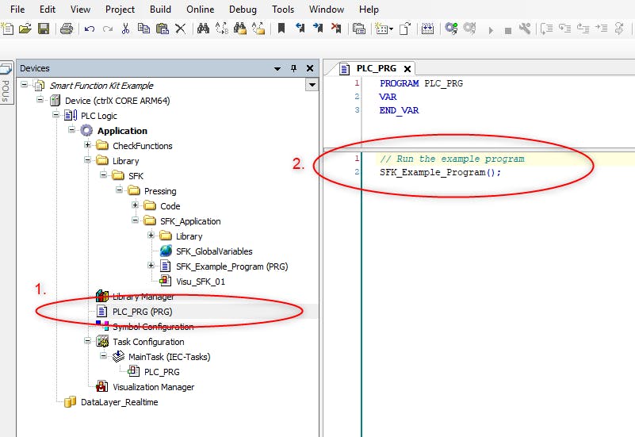Viewport: 635px width, 437px height.
Task: Open the Window menu
Action: click(327, 9)
